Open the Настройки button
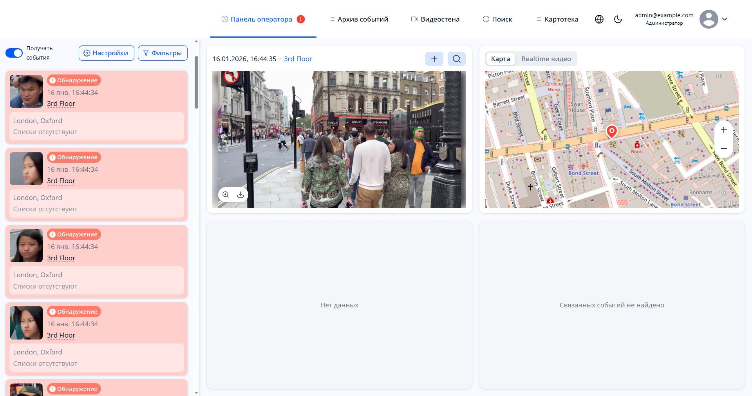 coord(106,53)
